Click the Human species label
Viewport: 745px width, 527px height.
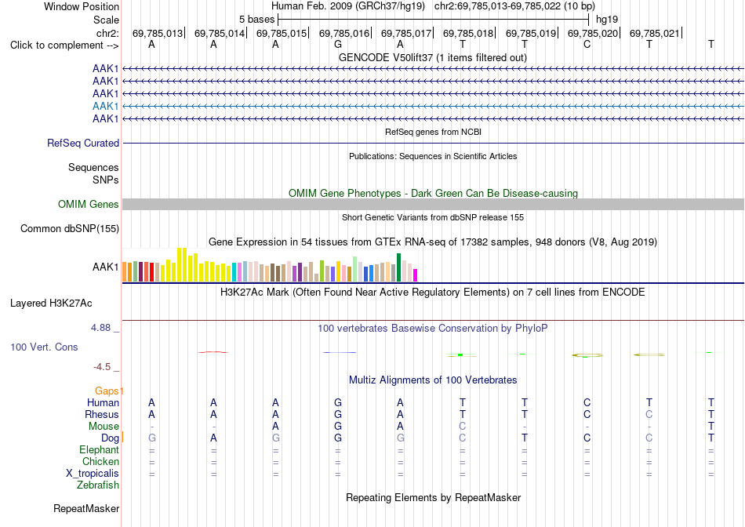point(103,402)
